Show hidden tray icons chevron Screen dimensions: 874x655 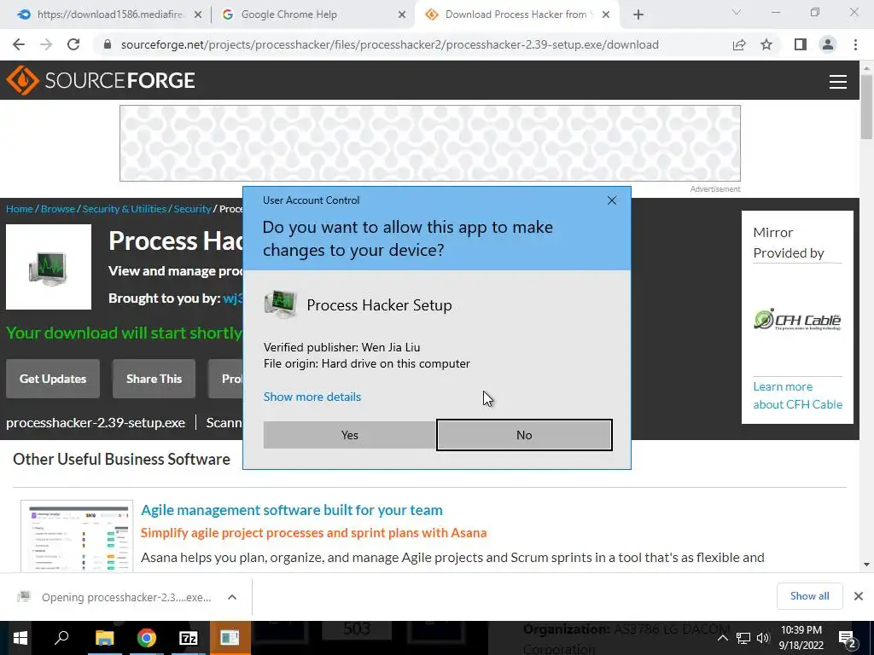722,638
